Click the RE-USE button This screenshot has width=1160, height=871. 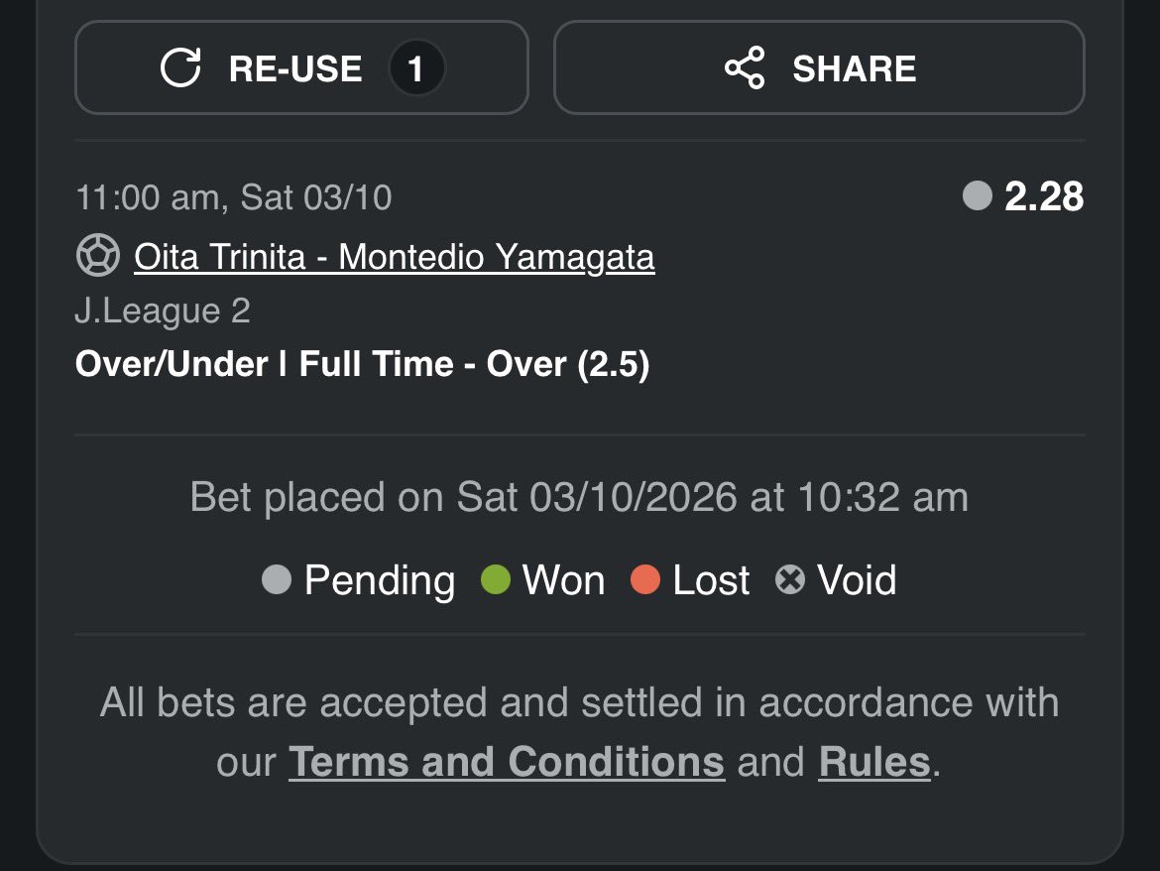tap(301, 67)
